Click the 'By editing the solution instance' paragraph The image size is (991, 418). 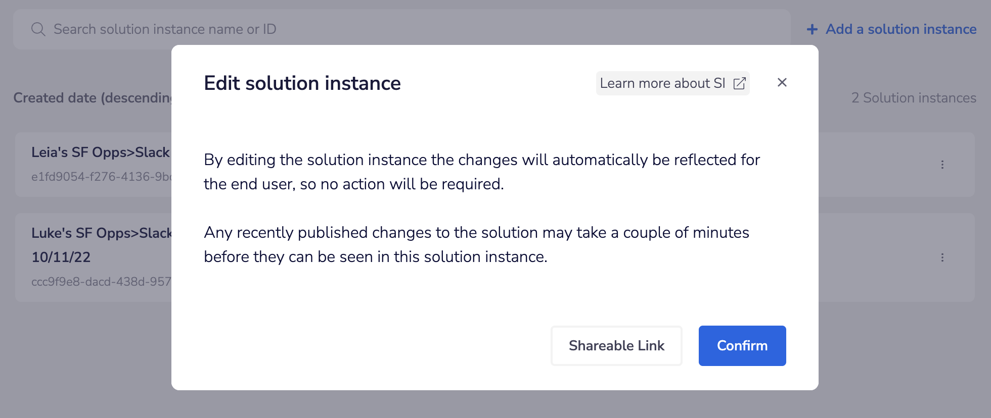[x=481, y=172]
